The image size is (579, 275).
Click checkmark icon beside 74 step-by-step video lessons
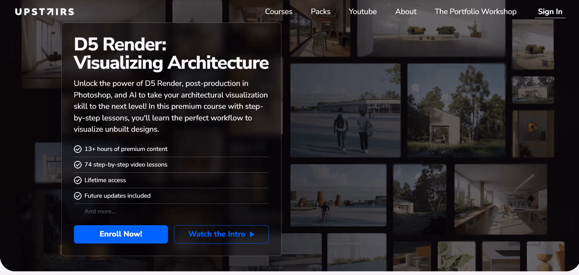pyautogui.click(x=78, y=165)
